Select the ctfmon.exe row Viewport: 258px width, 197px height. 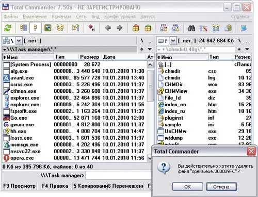pyautogui.click(x=74, y=91)
